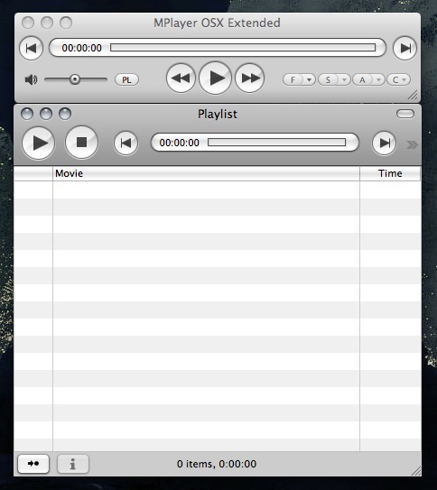Screen dimensions: 437x490
Task: Click the MPlayer window seek bar
Action: [243, 48]
